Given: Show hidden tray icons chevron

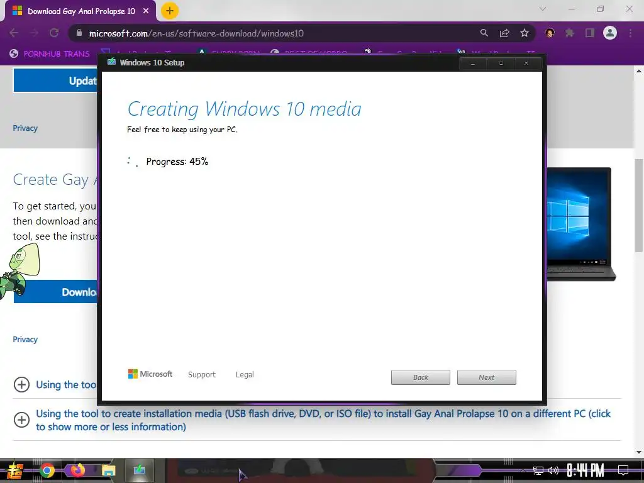Looking at the screenshot, I should tap(523, 470).
